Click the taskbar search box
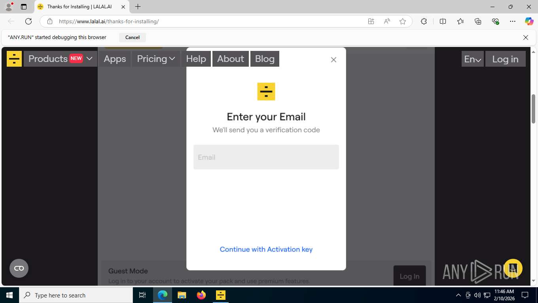538x303 pixels. [x=76, y=295]
